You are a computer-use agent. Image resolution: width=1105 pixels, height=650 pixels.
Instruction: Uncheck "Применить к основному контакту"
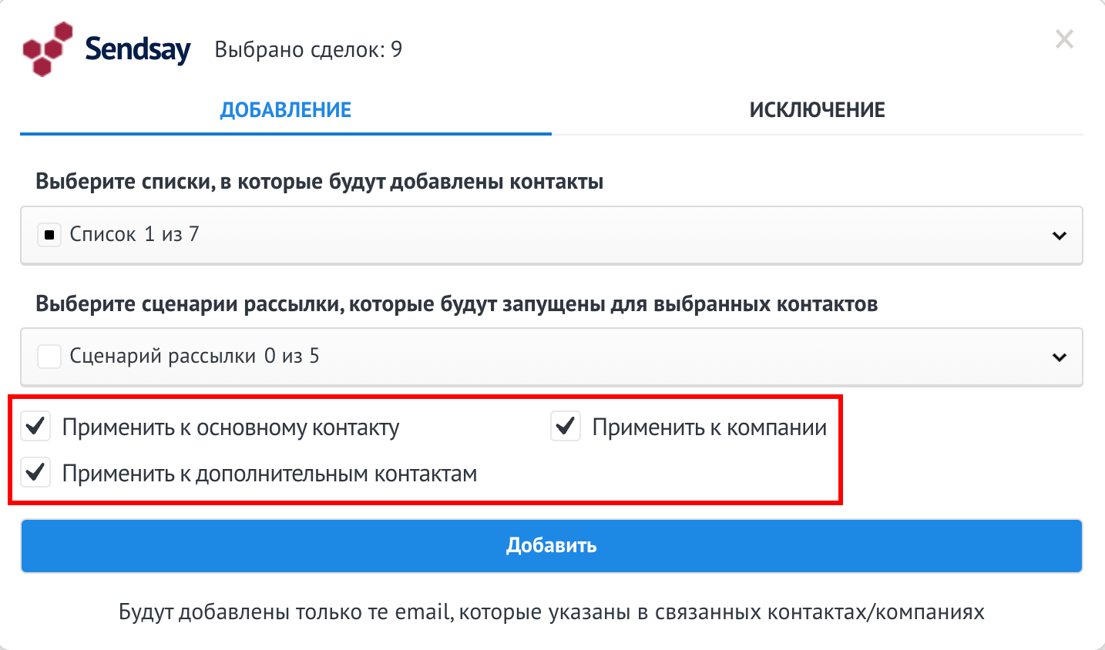click(35, 426)
